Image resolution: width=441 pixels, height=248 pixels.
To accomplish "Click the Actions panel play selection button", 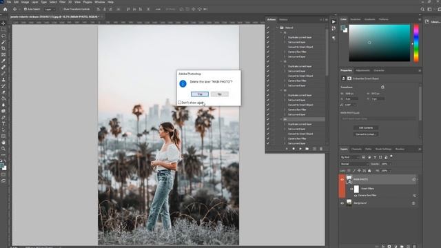I will (300, 149).
